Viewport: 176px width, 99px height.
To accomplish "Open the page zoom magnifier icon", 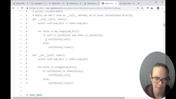I will click(138, 8).
